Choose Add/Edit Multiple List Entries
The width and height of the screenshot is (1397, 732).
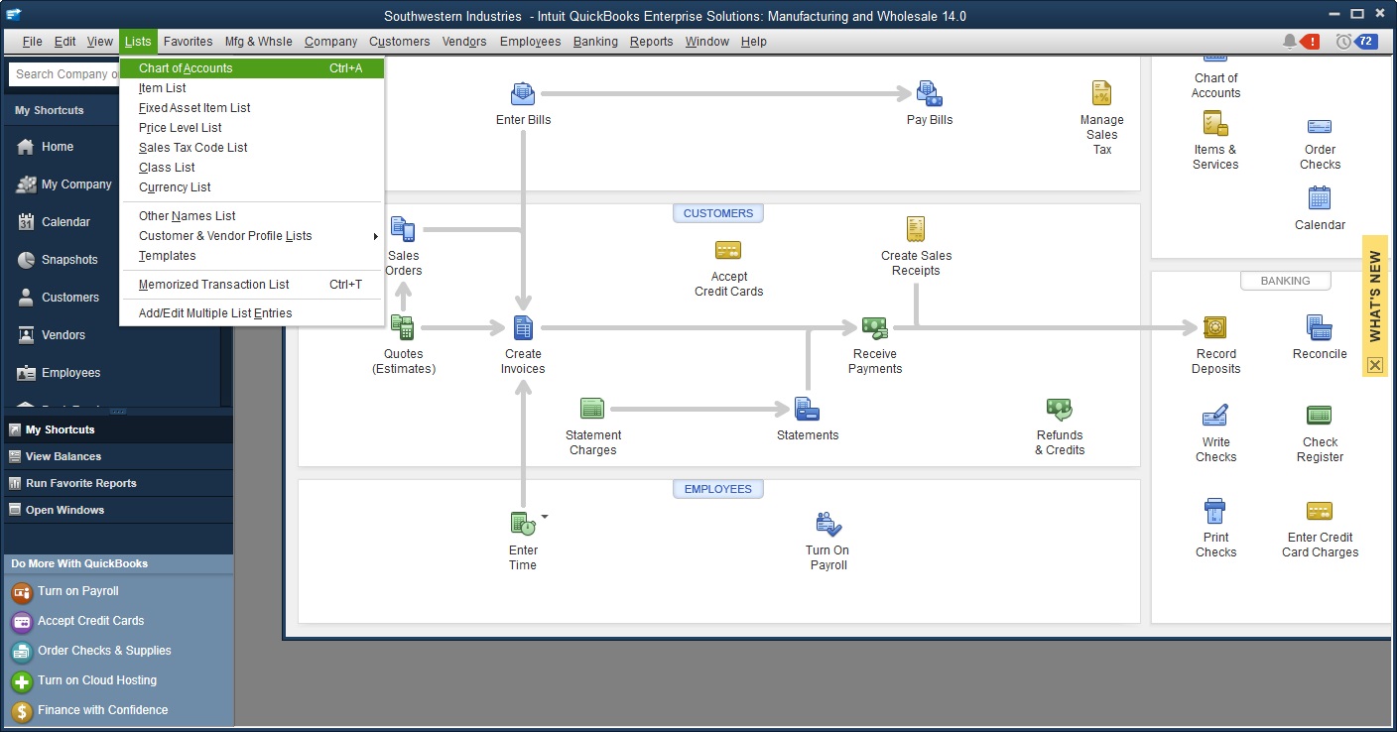tap(251, 313)
